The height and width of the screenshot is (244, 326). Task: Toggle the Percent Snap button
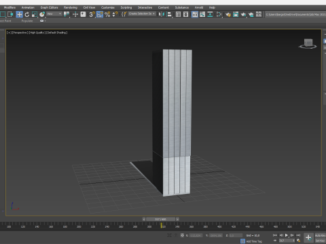click(x=107, y=14)
